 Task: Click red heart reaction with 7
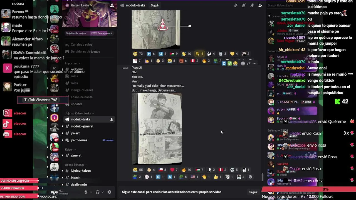pyautogui.click(x=174, y=170)
